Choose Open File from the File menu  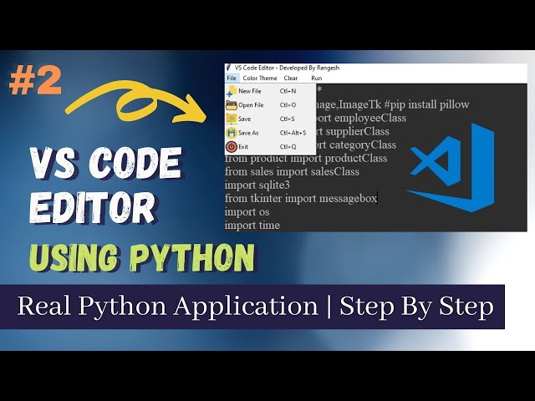[x=270, y=105]
